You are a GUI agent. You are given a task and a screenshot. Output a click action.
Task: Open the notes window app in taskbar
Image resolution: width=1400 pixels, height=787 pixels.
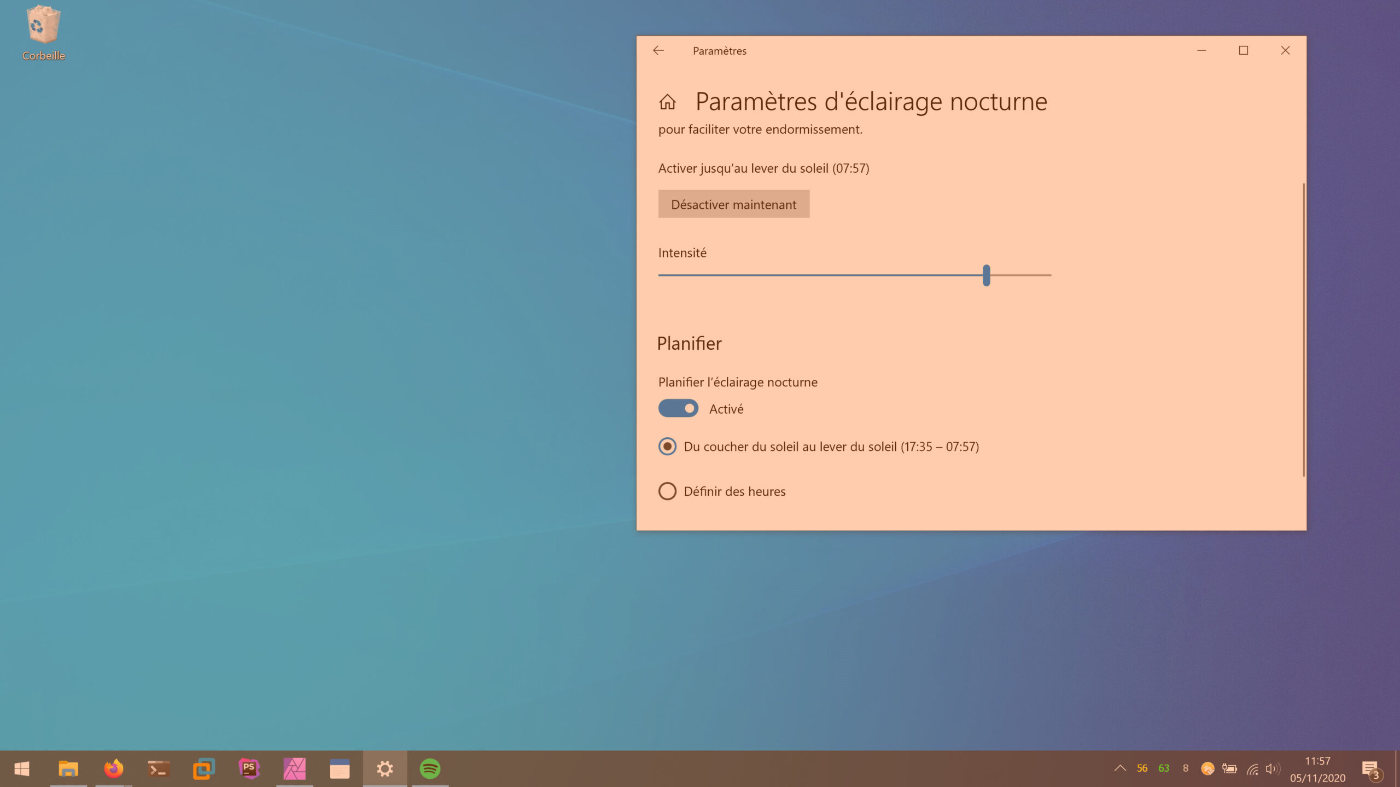tap(340, 769)
